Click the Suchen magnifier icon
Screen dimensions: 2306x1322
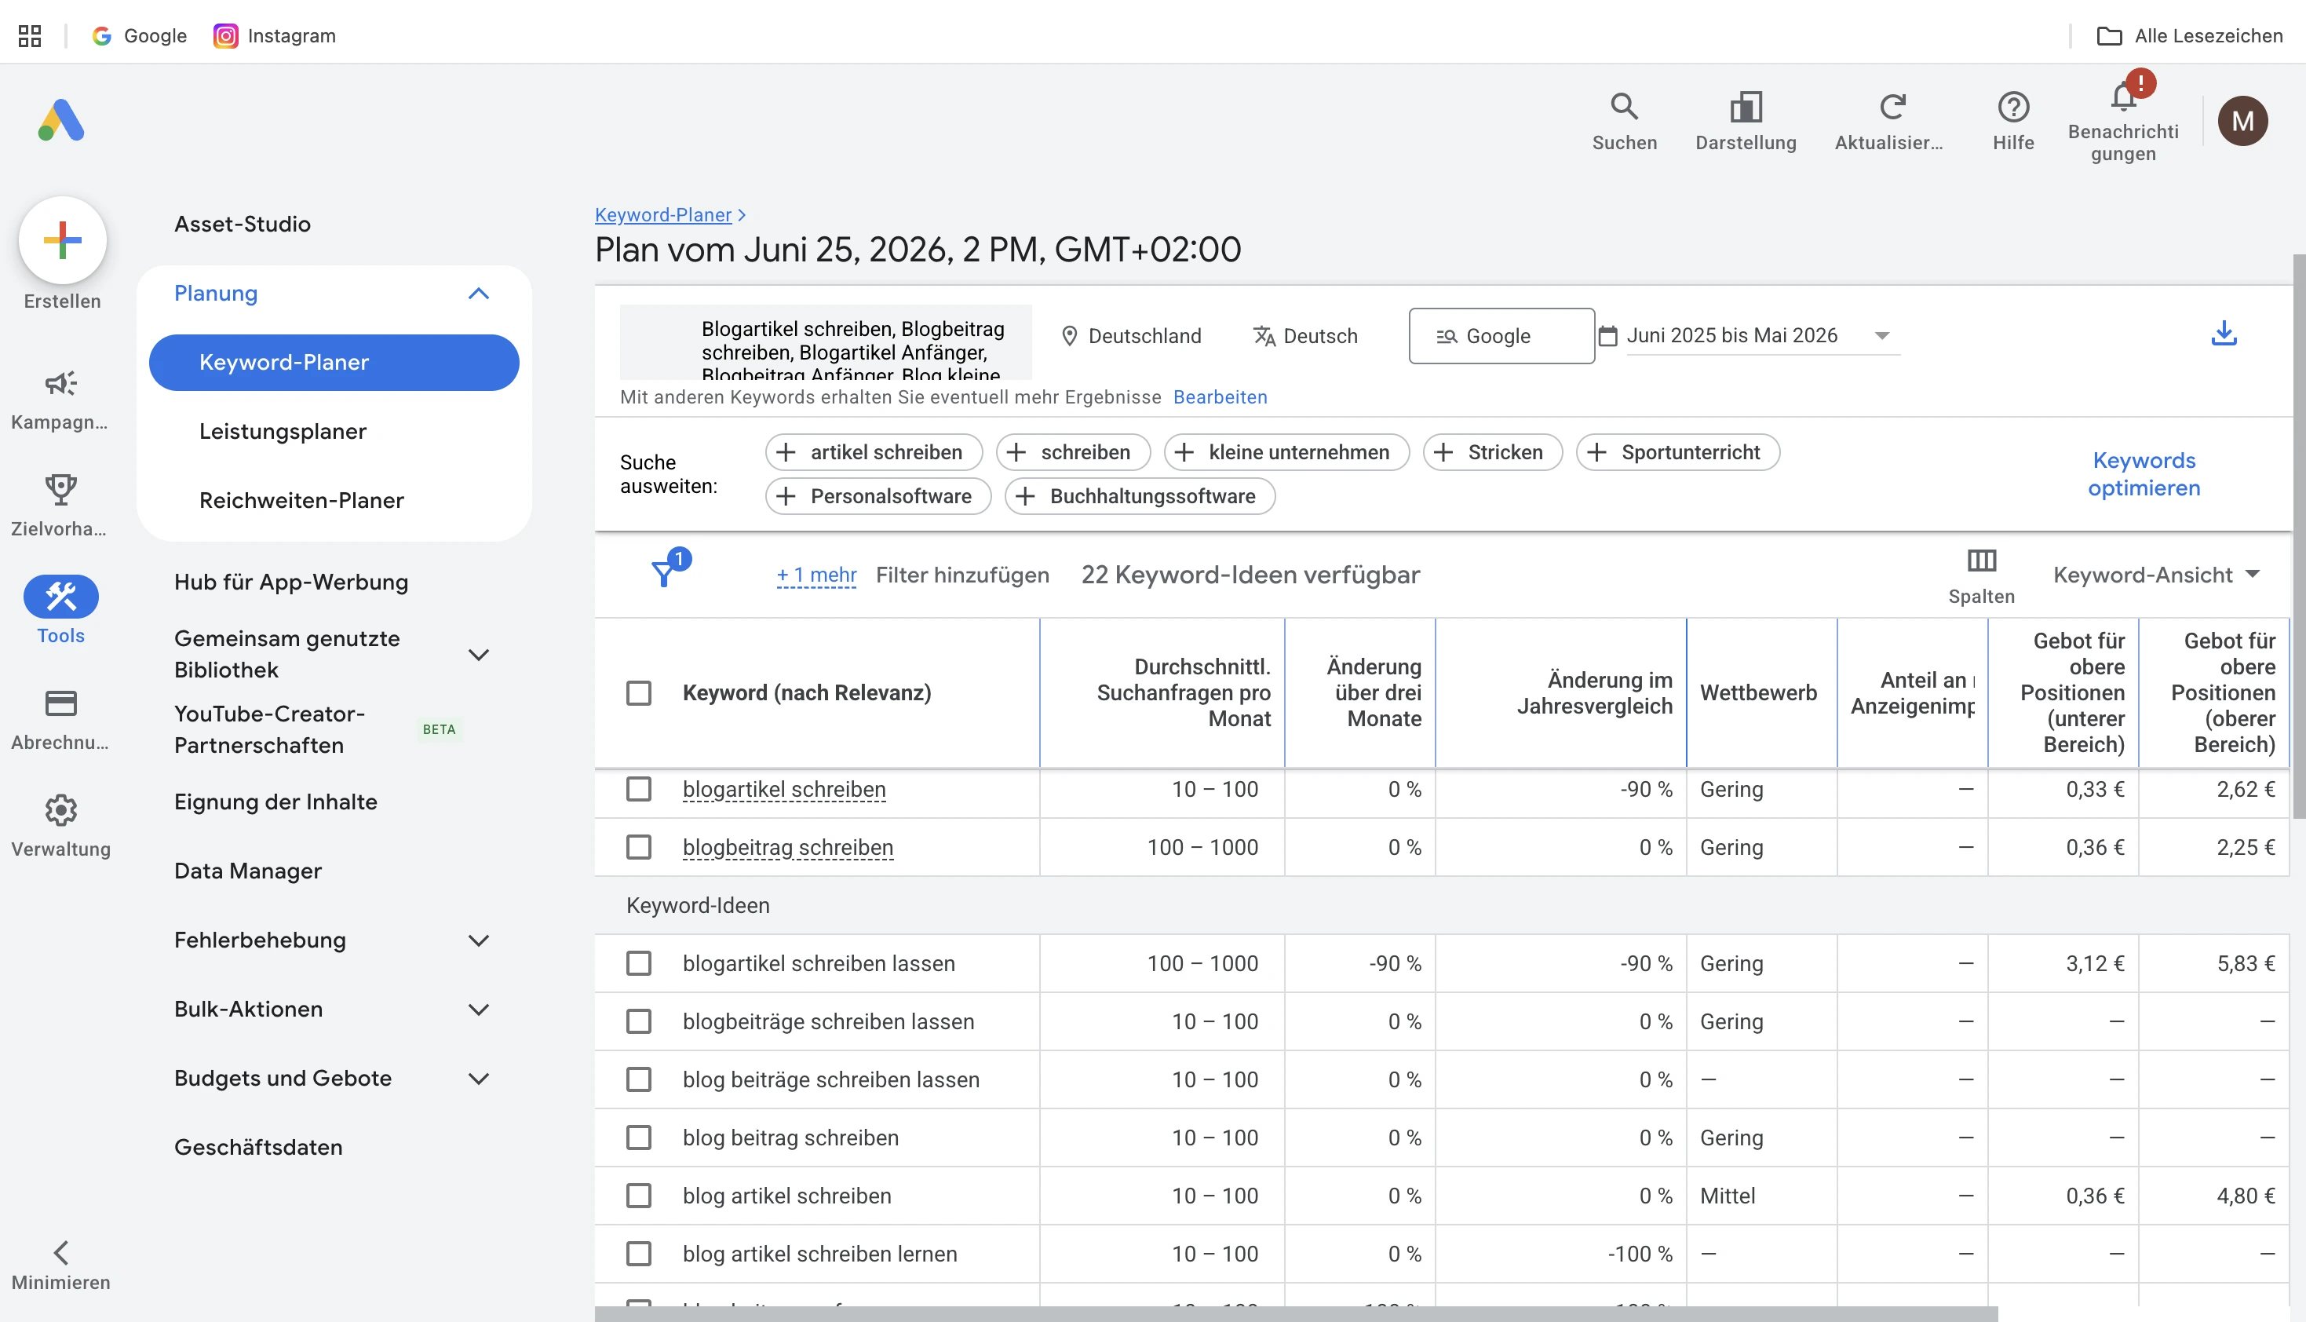[1625, 107]
